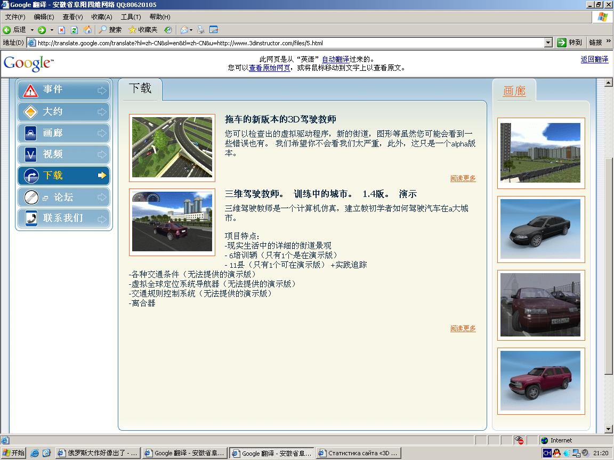Click the 查看原始网页 link

click(270, 68)
